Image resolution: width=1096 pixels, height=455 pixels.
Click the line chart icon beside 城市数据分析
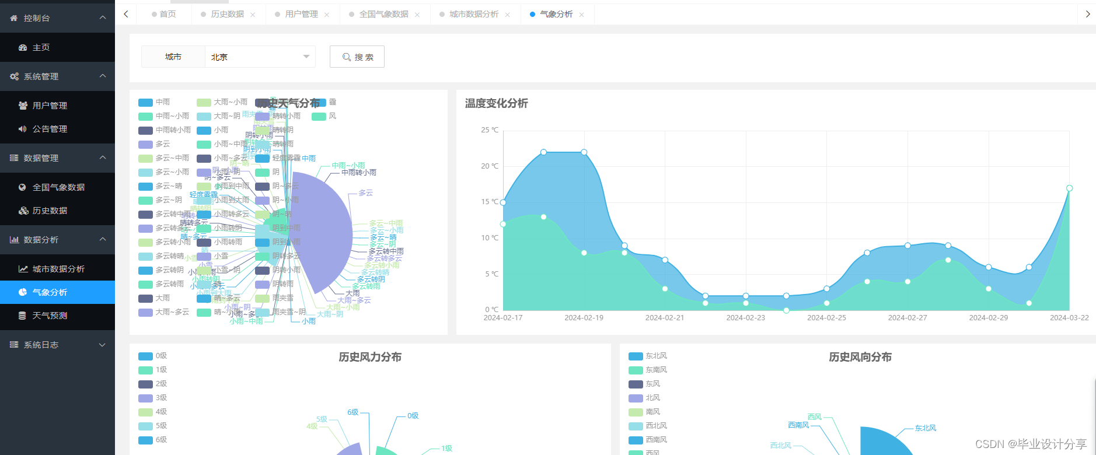23,269
